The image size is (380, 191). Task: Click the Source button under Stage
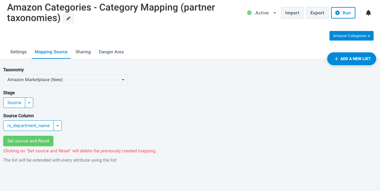click(x=14, y=103)
